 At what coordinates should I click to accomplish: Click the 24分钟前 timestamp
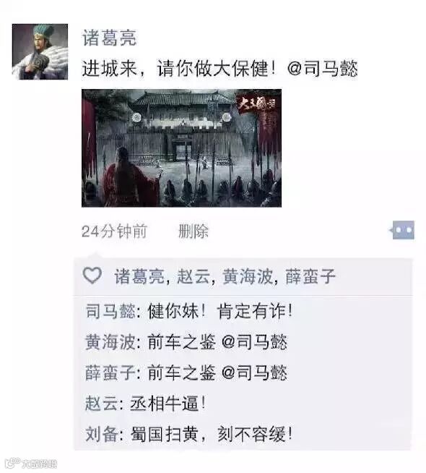tap(114, 231)
